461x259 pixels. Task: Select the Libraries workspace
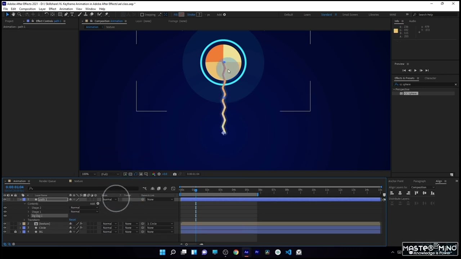373,15
